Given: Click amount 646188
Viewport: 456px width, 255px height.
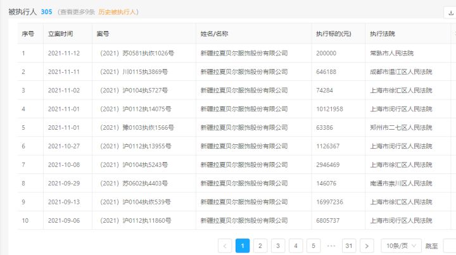Looking at the screenshot, I should (x=326, y=72).
